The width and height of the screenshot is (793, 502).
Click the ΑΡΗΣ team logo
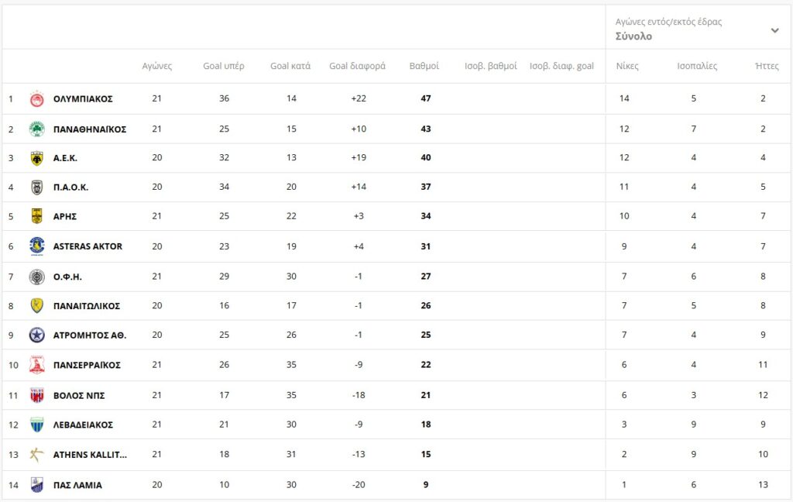(x=37, y=216)
